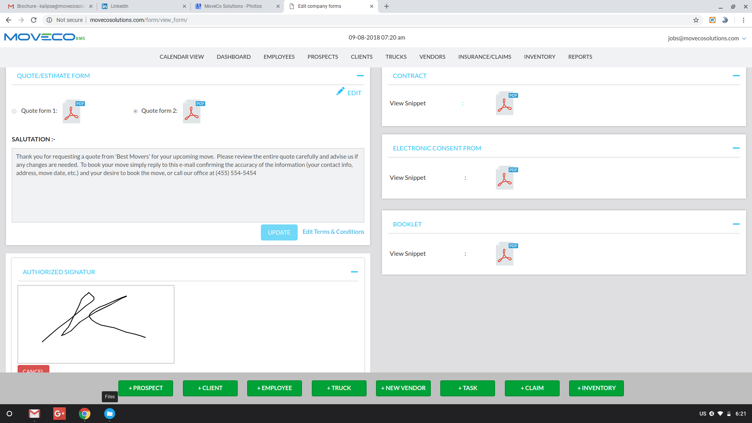The height and width of the screenshot is (423, 752).
Task: Open the Files app from the shelf
Action: (109, 414)
